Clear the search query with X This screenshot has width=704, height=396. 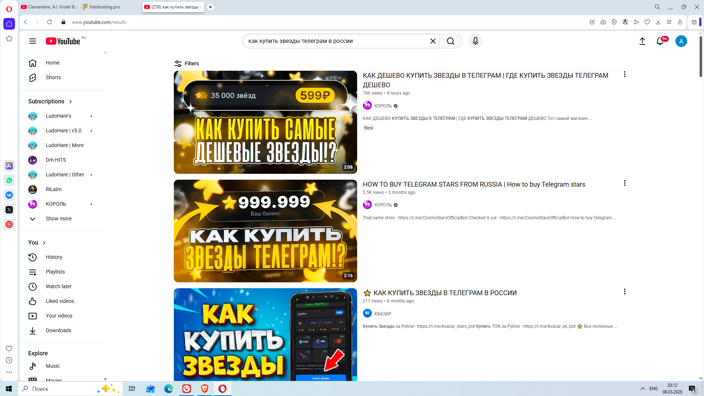coord(433,41)
